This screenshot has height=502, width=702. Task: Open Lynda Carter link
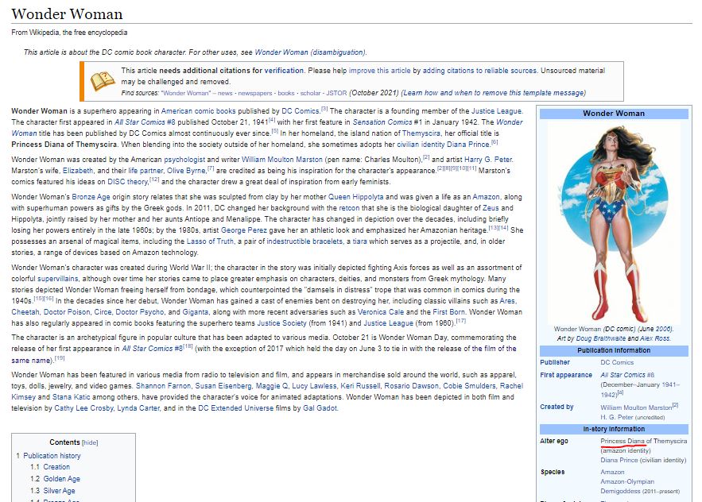click(138, 408)
